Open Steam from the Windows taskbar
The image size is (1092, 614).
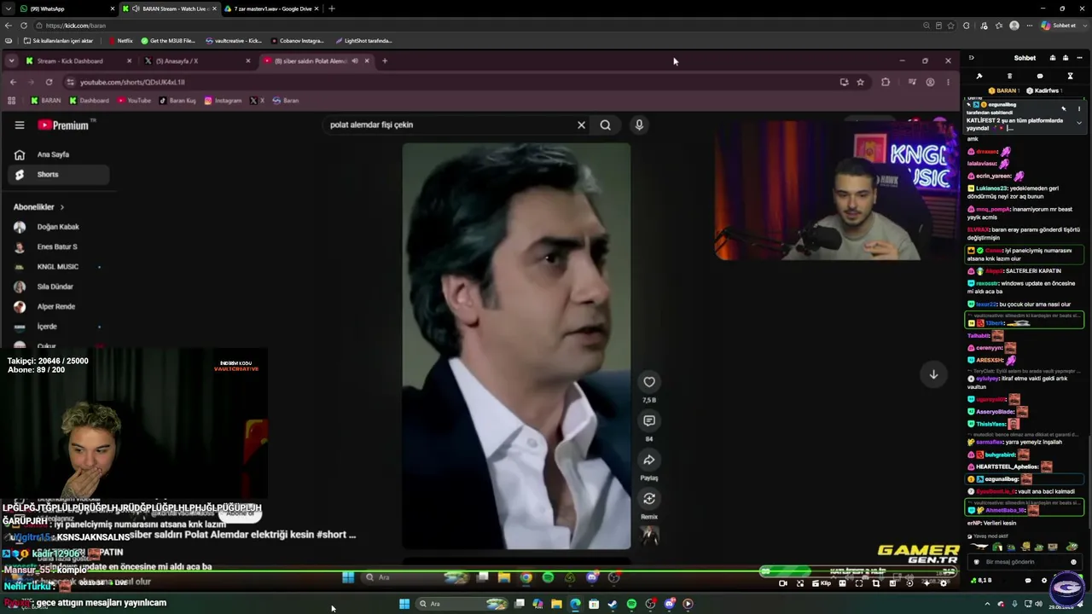(x=613, y=604)
